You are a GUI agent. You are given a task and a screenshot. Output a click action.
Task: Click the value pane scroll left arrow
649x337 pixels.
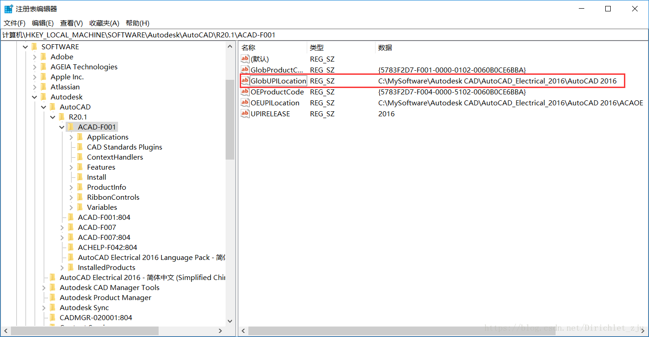243,331
